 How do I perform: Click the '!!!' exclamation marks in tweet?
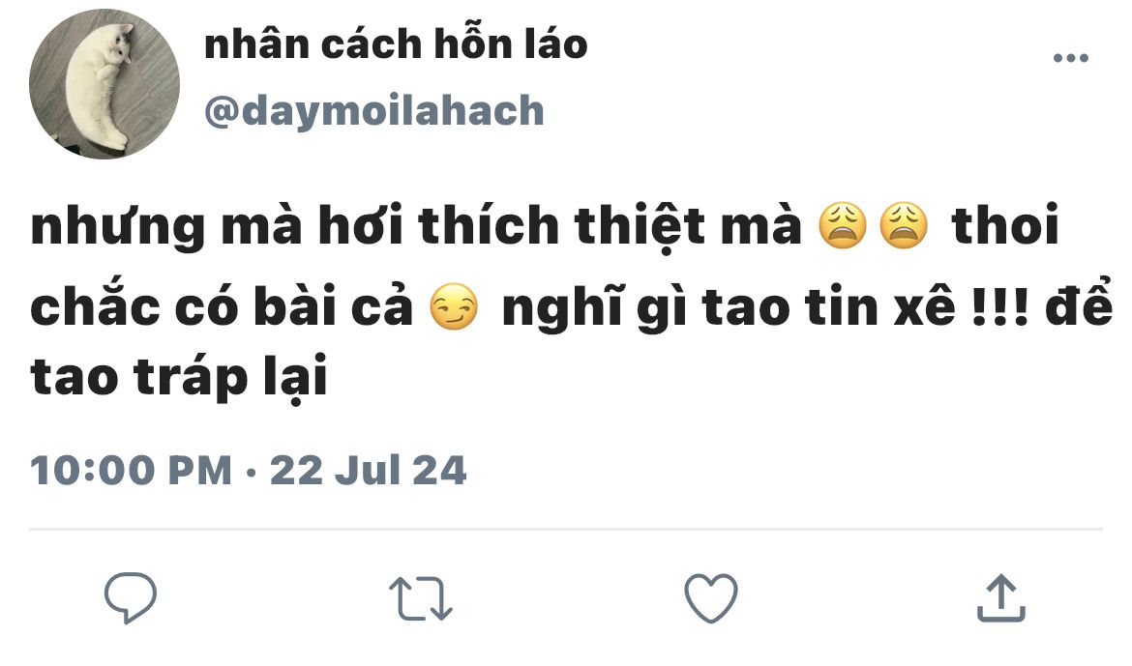(999, 307)
